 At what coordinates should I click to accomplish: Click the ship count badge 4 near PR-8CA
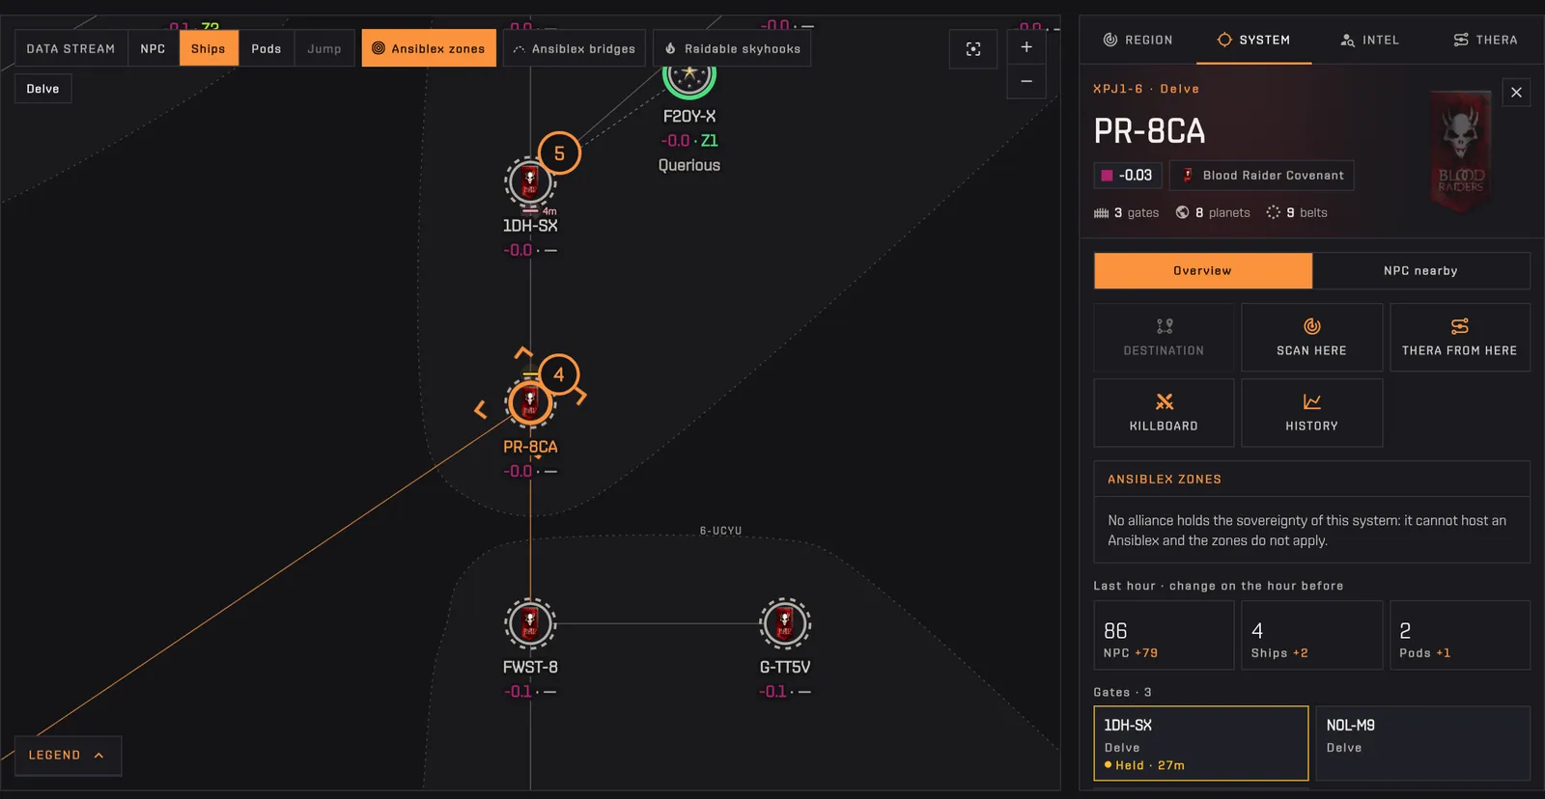558,374
